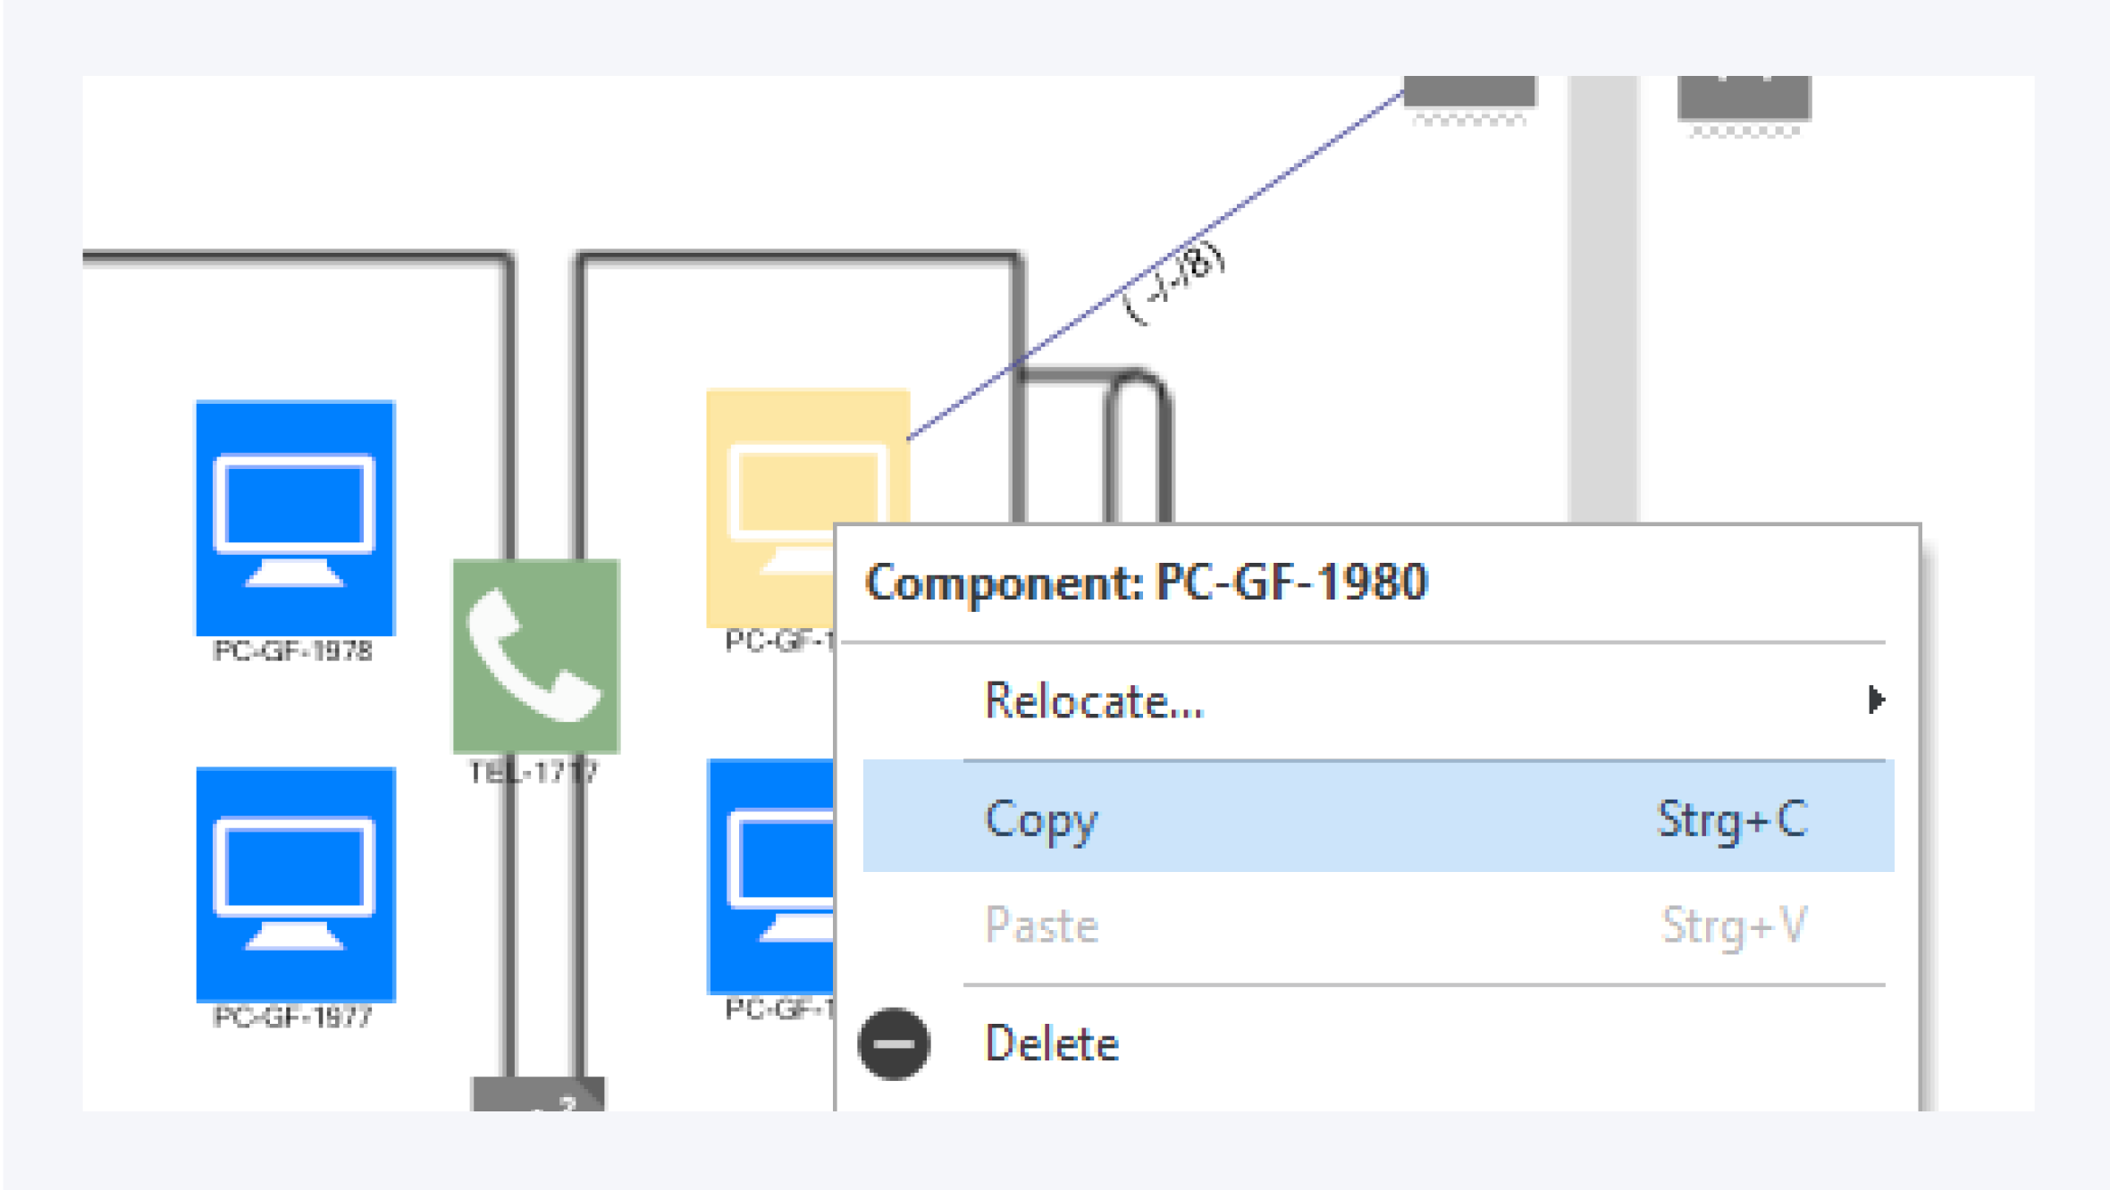Select the gray device ending the purple line
Viewport: 2110px width, 1190px height.
(1469, 92)
